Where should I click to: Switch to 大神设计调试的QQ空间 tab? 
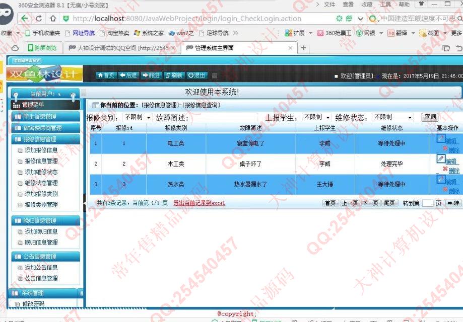121,48
